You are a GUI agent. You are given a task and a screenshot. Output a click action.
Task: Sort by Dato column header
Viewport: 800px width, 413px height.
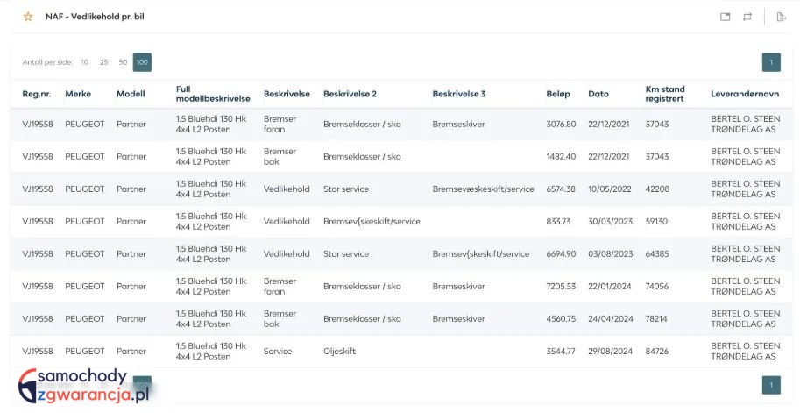click(598, 94)
